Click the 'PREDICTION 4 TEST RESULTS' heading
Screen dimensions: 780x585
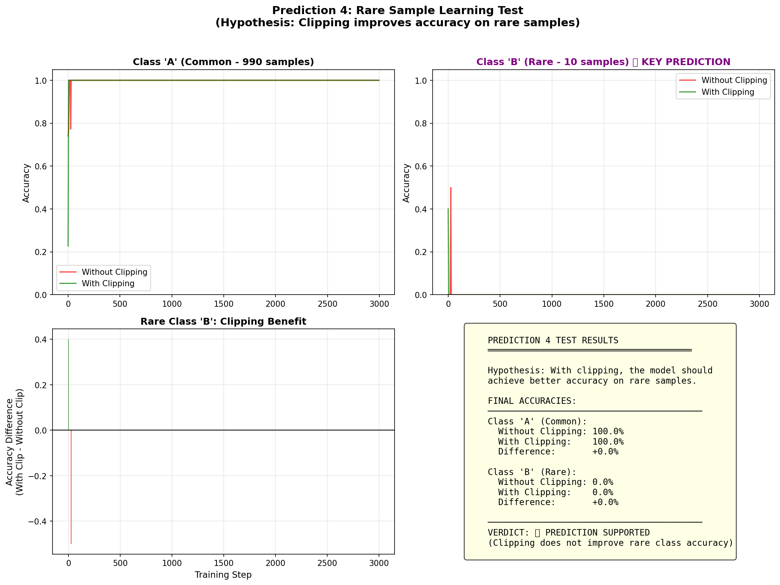[x=553, y=341]
